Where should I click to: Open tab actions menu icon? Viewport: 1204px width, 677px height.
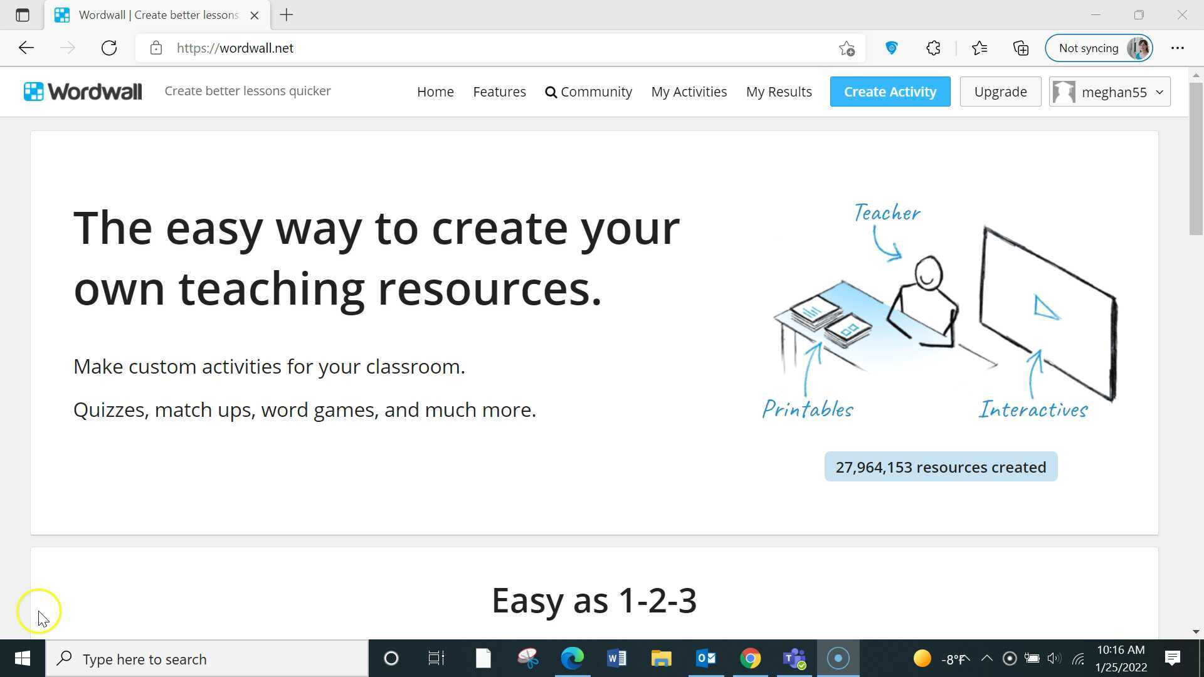[23, 15]
